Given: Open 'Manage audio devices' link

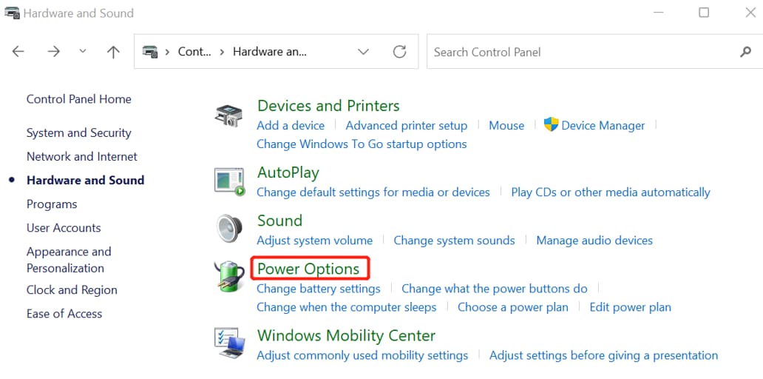Looking at the screenshot, I should [x=594, y=241].
